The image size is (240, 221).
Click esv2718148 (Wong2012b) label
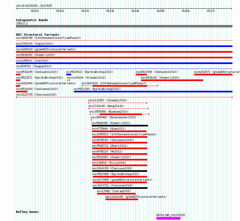106,106
